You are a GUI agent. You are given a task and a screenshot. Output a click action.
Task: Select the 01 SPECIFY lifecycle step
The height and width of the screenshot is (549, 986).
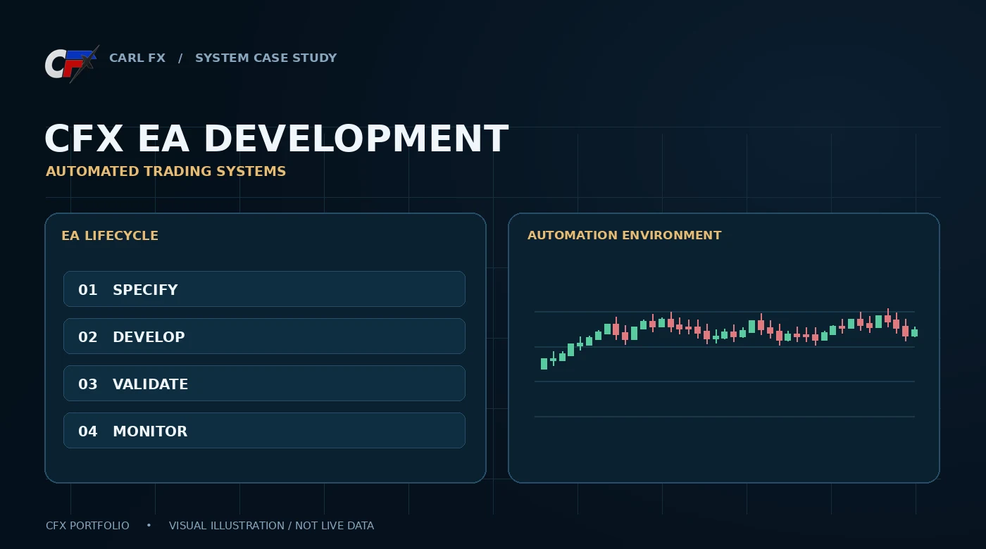pyautogui.click(x=264, y=289)
